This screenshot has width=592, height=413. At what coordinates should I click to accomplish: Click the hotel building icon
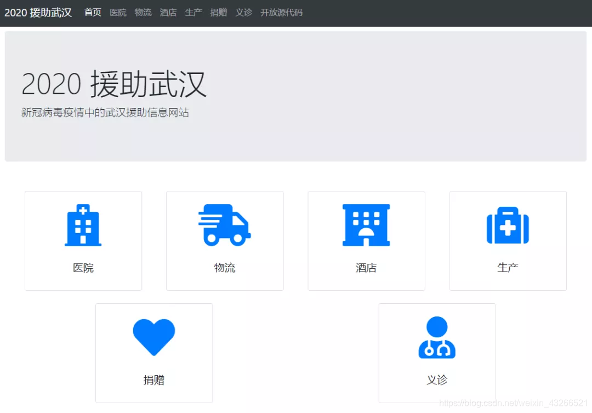[366, 225]
